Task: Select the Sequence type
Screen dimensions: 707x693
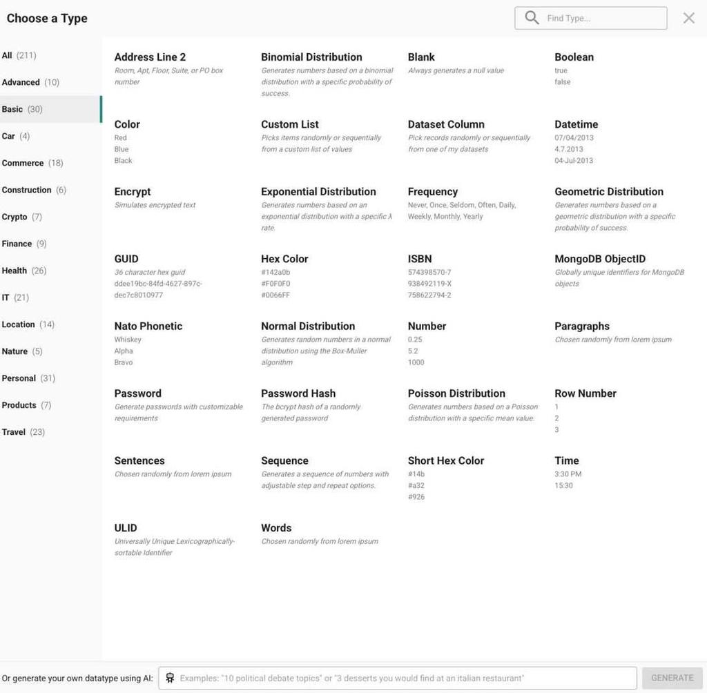Action: coord(284,460)
